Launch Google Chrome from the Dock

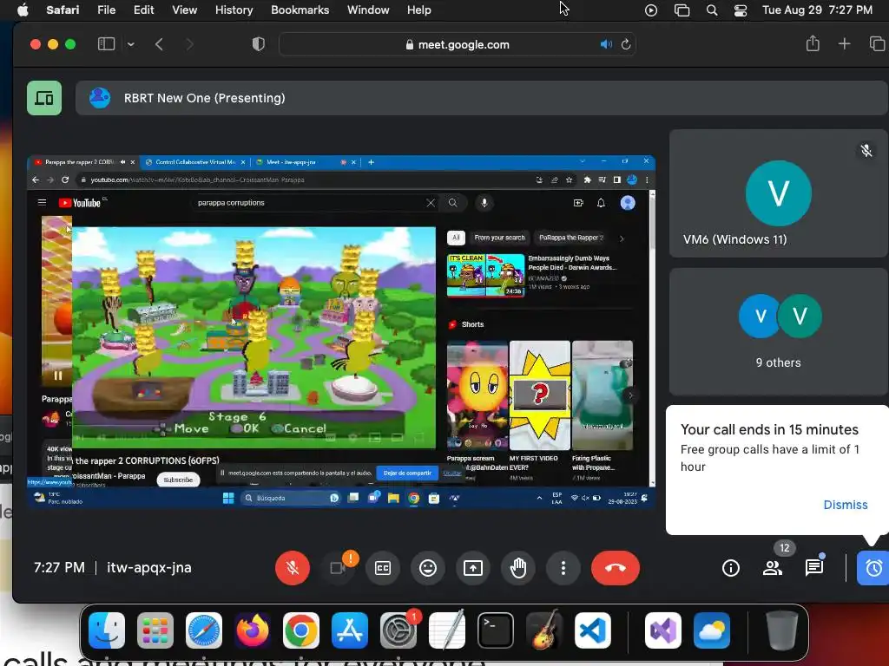click(301, 630)
